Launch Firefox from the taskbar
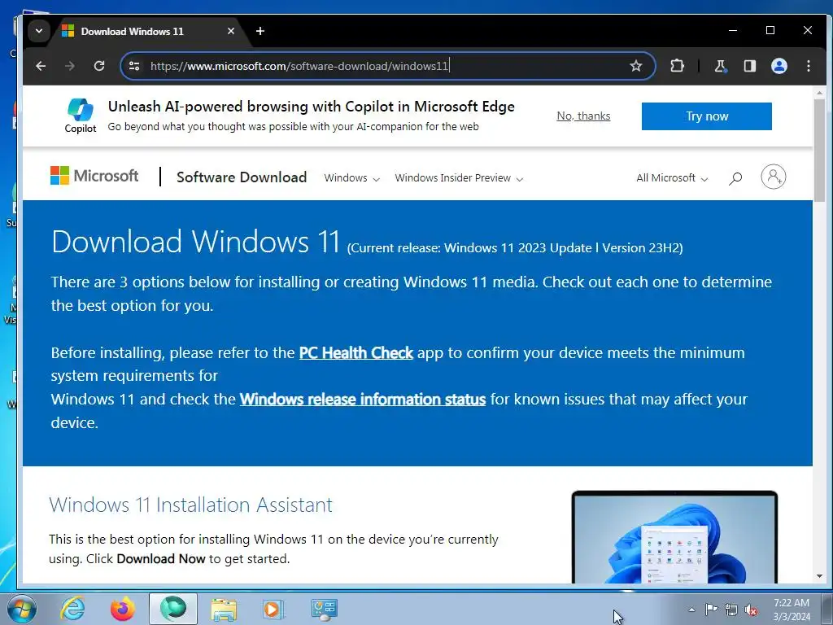Viewport: 833px width, 625px height. 122,609
